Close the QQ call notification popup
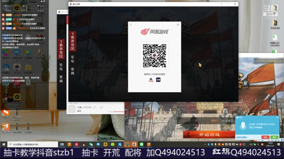Screen dimensions: 284x159 [x=277, y=117]
